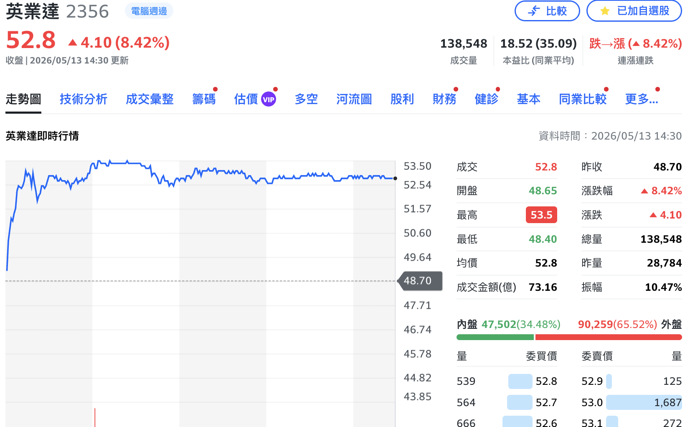The image size is (685, 427).
Task: Click the compare arrows icon
Action: [x=534, y=11]
